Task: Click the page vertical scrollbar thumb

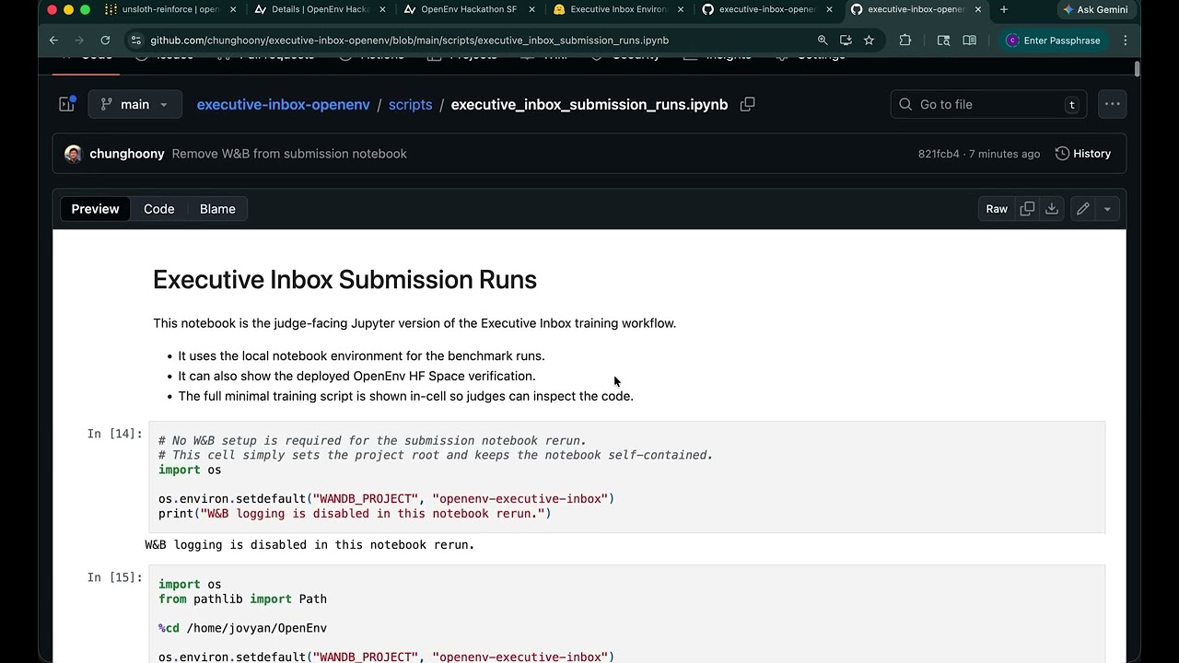Action: point(1138,69)
